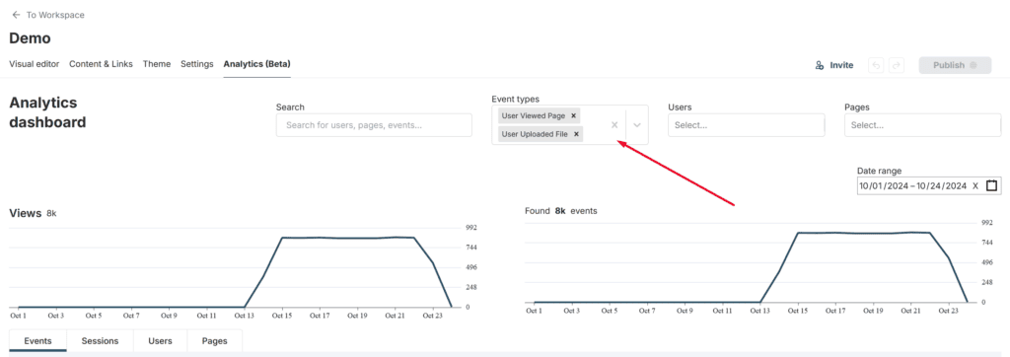The height and width of the screenshot is (357, 1010).
Task: Click the undo arrow icon
Action: 876,65
